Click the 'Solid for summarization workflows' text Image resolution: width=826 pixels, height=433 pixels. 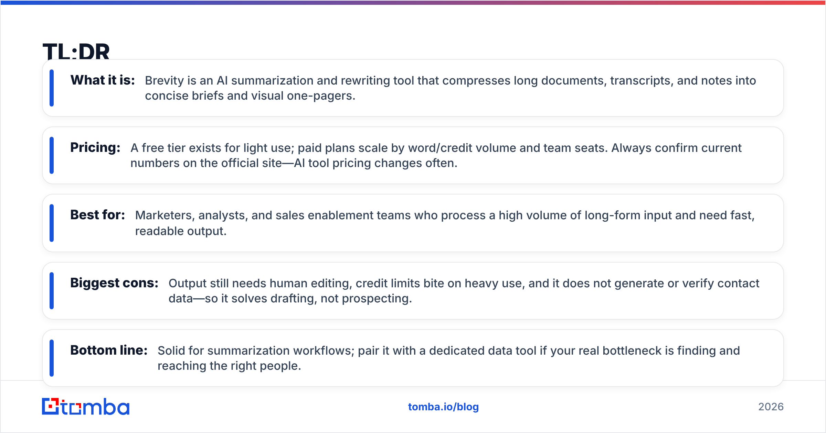point(448,358)
